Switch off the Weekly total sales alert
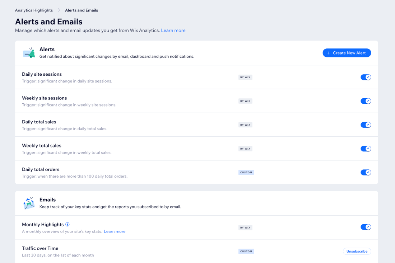Image resolution: width=395 pixels, height=263 pixels. 366,149
